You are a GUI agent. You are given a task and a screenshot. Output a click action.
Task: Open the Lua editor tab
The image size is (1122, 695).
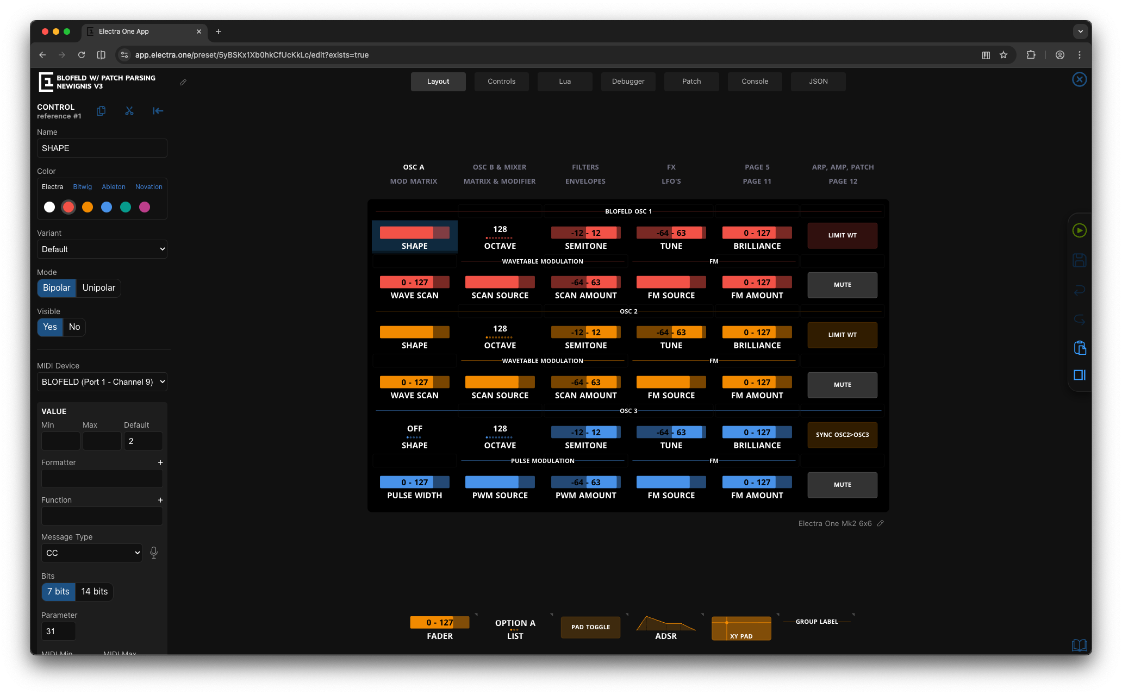pos(564,81)
